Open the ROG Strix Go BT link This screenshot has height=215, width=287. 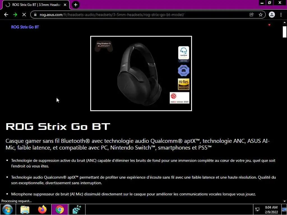[25, 27]
